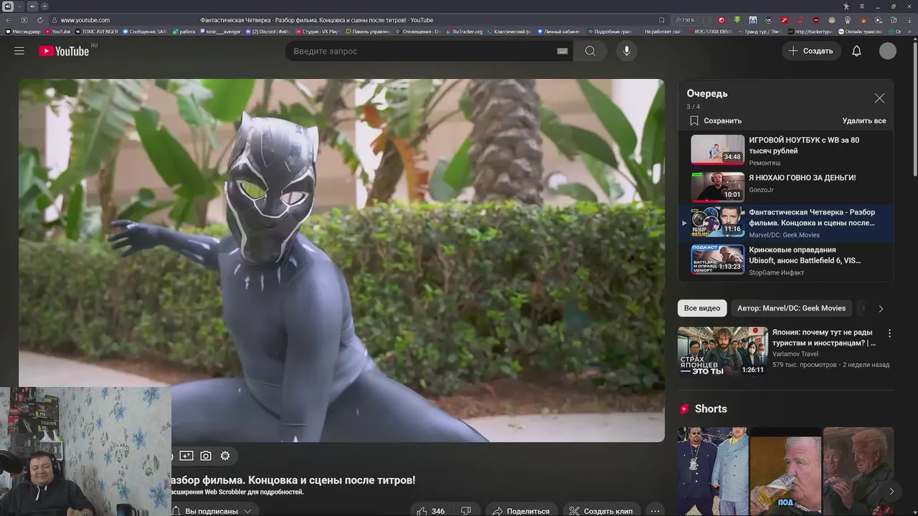Select chip Автор: Marvel/DC: Geek Movies
This screenshot has width=918, height=516.
[791, 308]
